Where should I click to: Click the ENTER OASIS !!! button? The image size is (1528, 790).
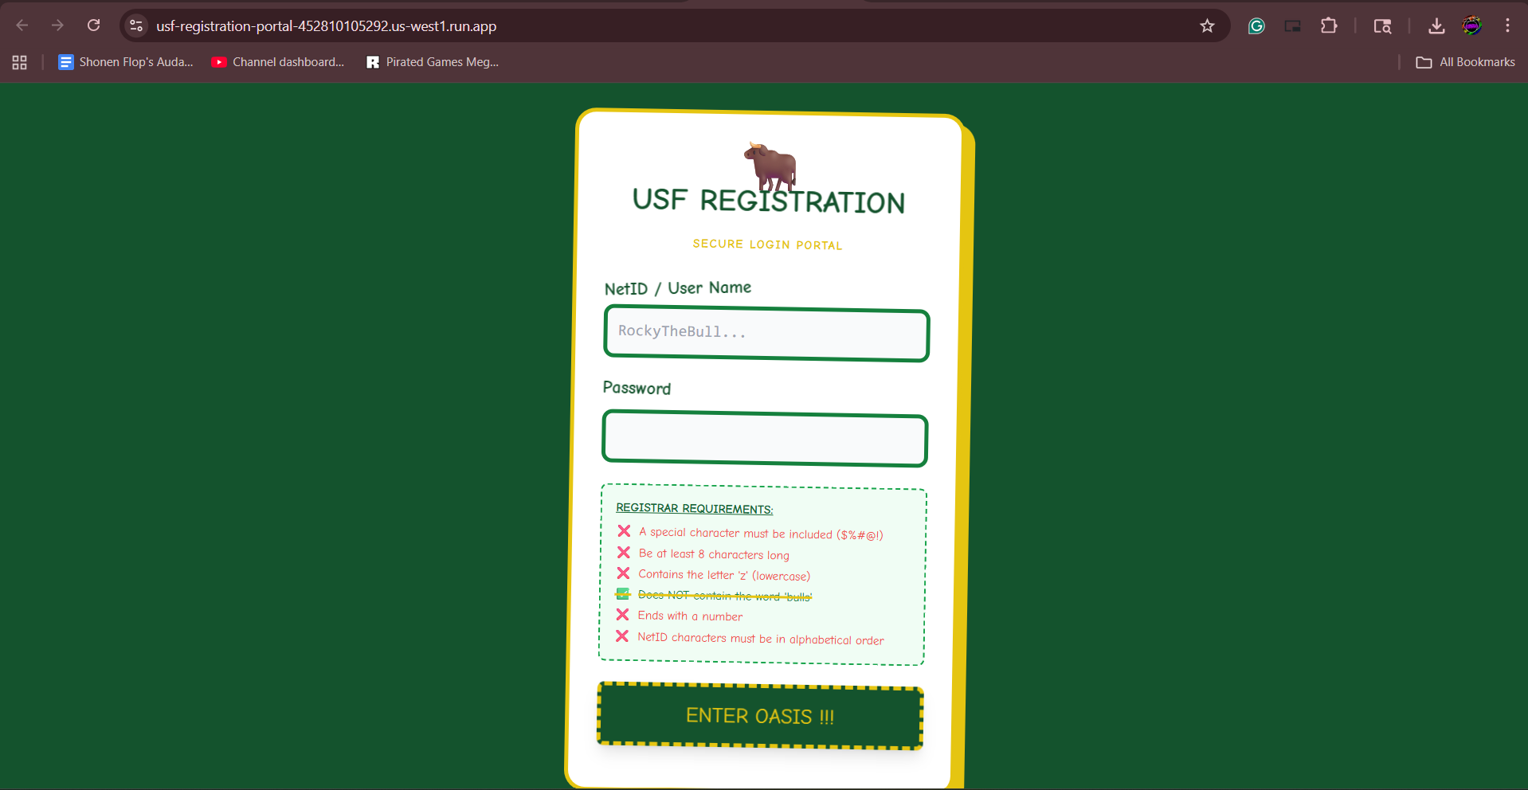click(760, 716)
